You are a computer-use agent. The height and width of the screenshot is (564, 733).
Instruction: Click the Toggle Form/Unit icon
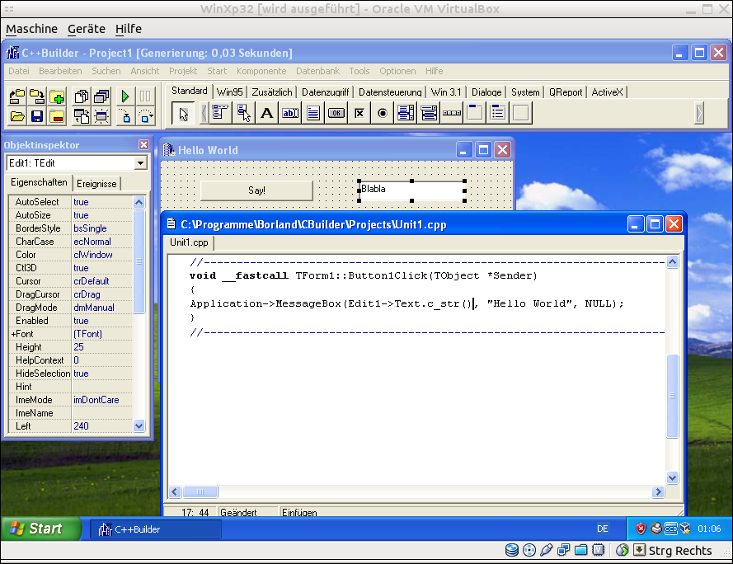click(82, 115)
